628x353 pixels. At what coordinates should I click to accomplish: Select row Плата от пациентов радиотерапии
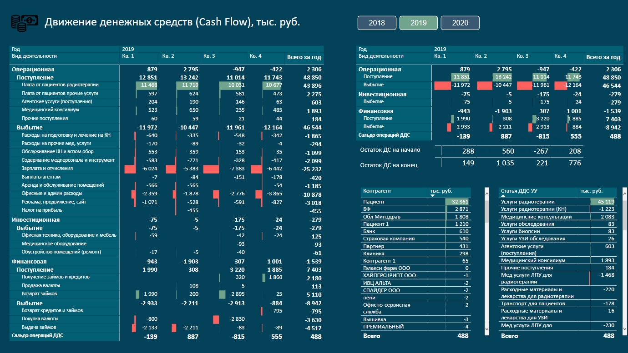(166, 85)
